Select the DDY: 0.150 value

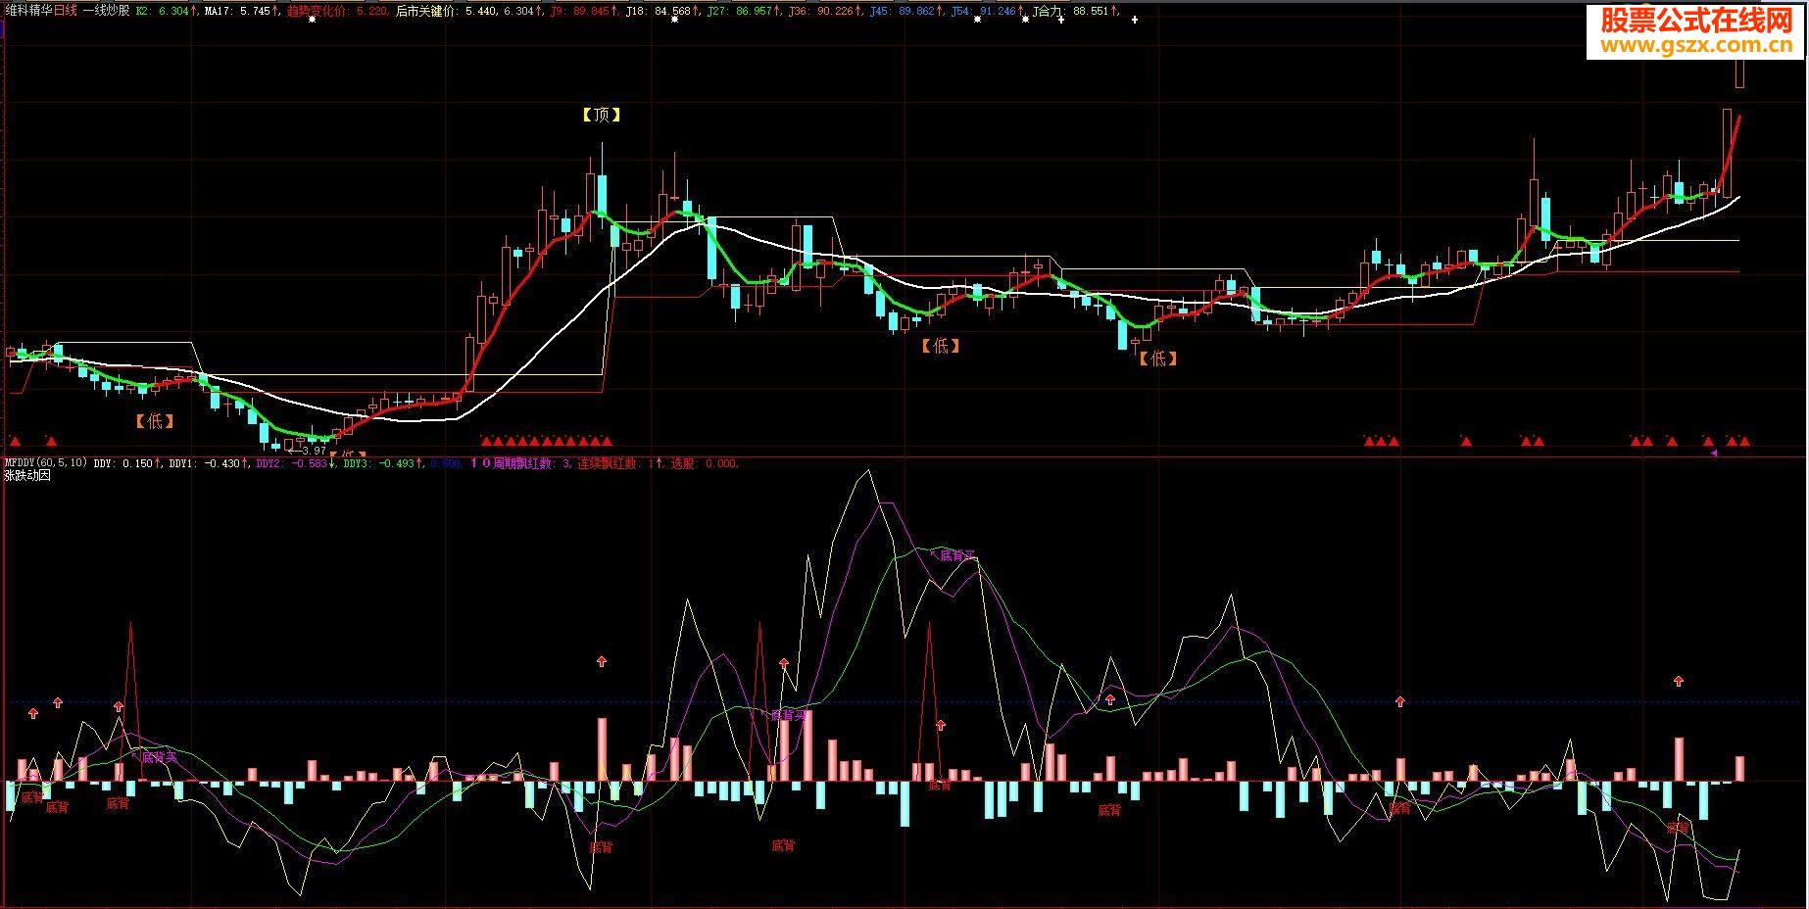122,463
